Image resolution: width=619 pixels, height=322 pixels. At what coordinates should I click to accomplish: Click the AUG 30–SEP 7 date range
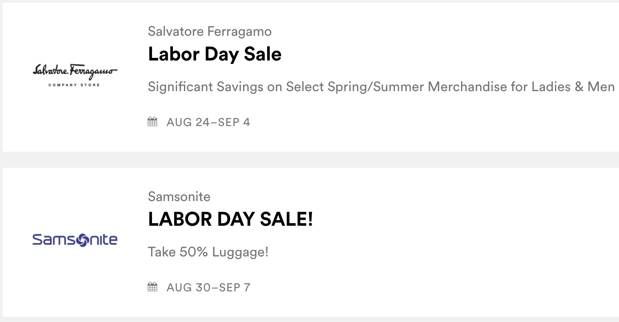[x=208, y=288]
